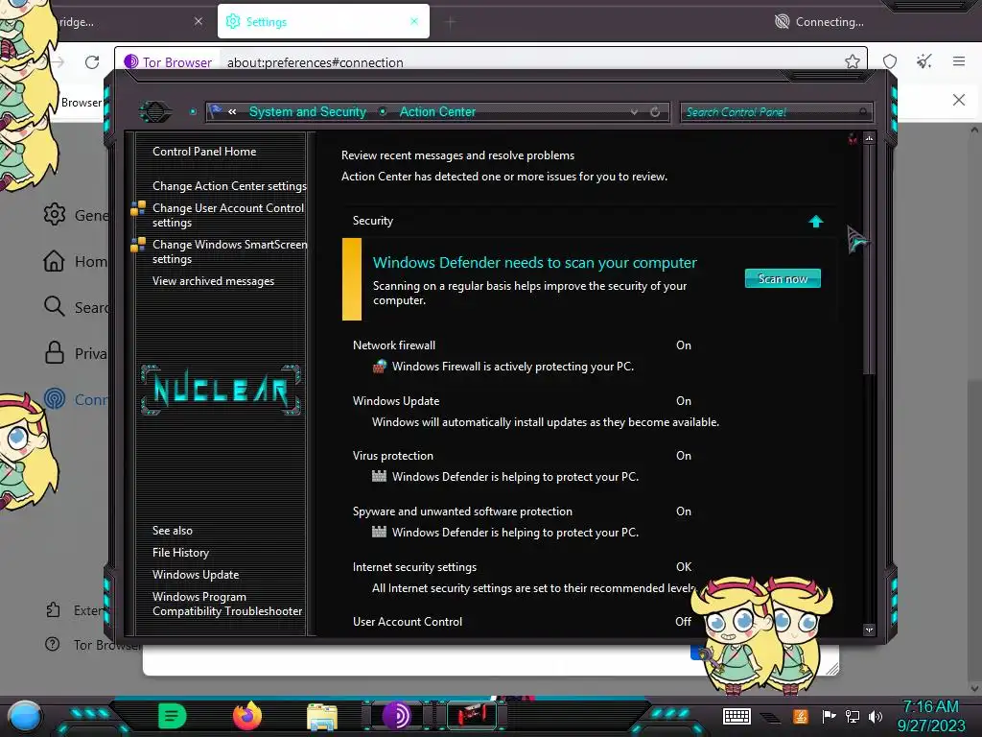Click the Scan now button
This screenshot has width=982, height=737.
pyautogui.click(x=783, y=278)
